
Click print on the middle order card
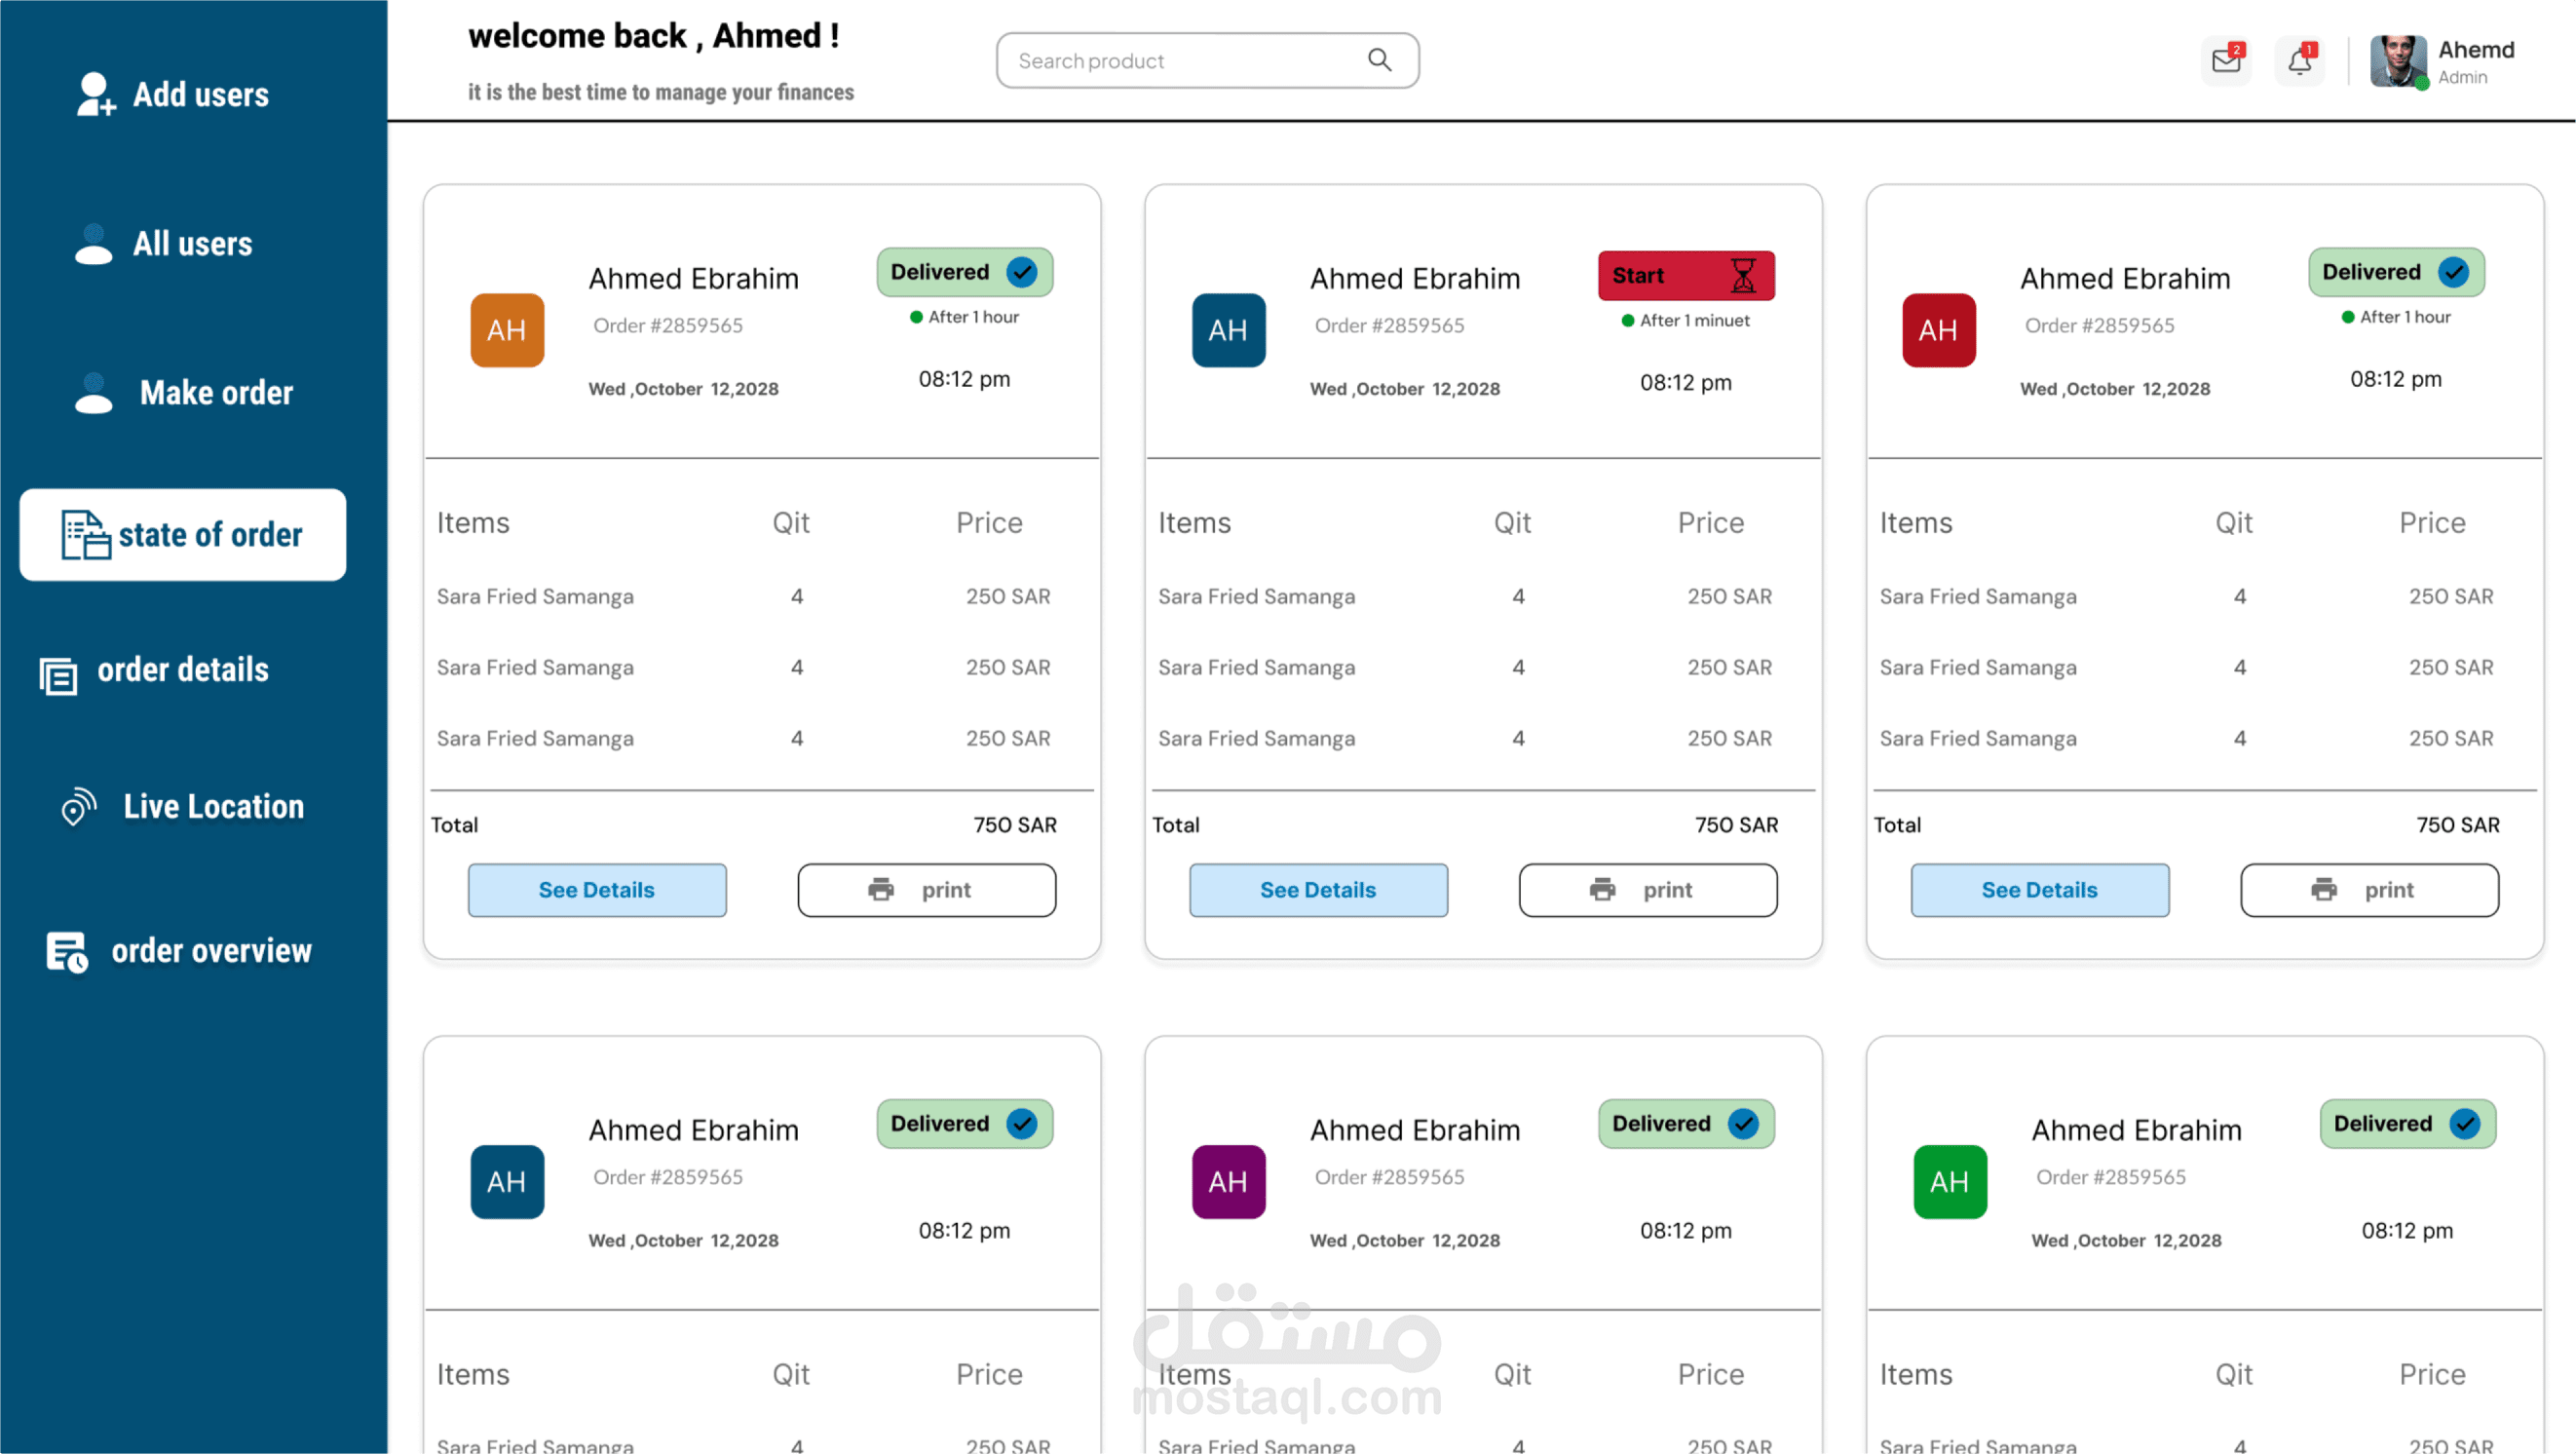pos(1647,889)
